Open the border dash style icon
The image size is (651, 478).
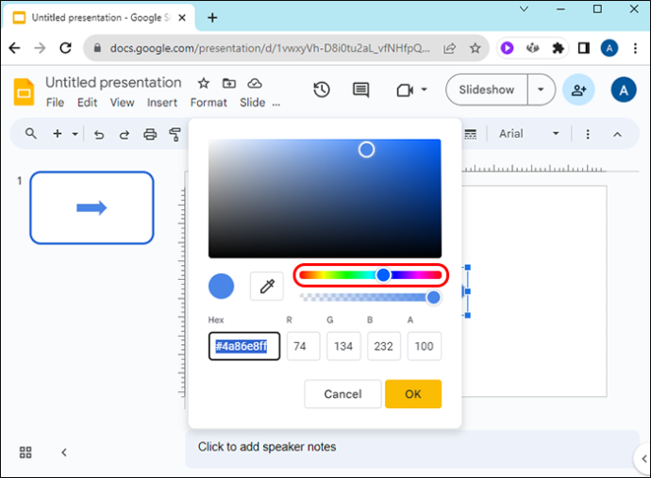coord(471,134)
